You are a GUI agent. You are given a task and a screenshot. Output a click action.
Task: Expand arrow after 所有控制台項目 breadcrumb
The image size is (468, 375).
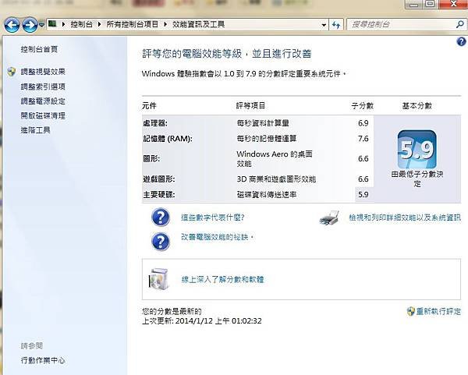[x=165, y=24]
